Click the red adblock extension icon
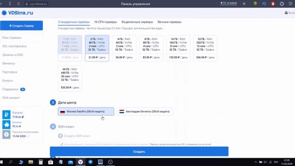Image resolution: width=295 pixels, height=166 pixels. click(273, 4)
